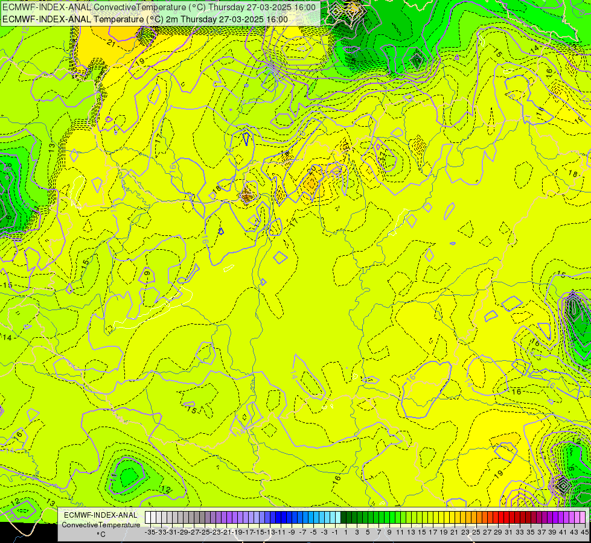Click the -35 legend scale value
591x543 pixels.
tap(150, 532)
